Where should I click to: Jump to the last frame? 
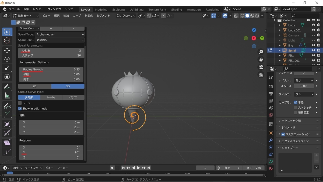click(x=149, y=168)
